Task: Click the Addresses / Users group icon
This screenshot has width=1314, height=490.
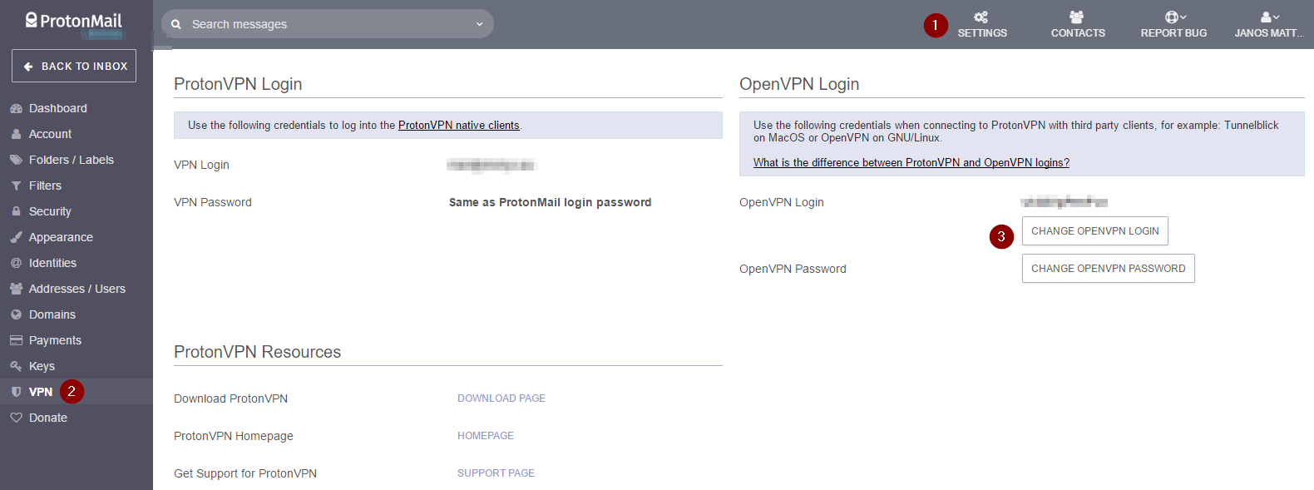Action: click(16, 289)
